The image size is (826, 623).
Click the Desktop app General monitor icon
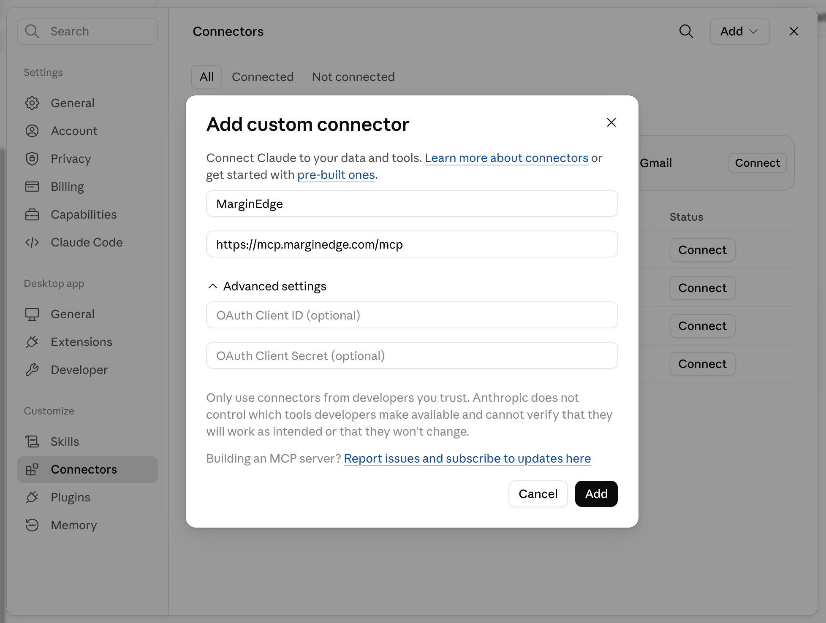32,314
